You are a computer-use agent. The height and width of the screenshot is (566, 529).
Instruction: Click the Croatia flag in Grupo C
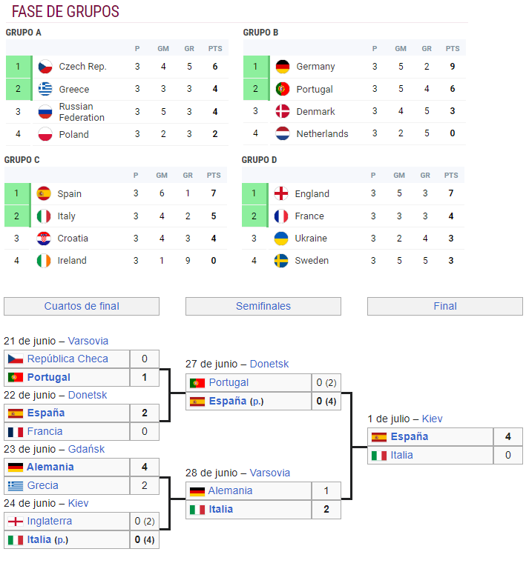click(x=44, y=239)
